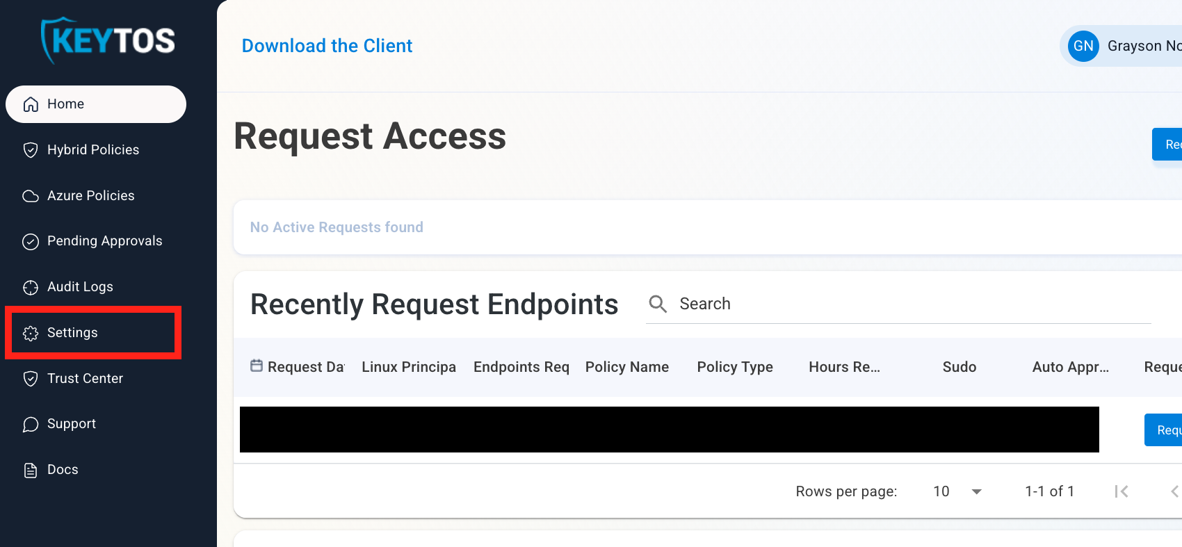Click the Pending Approvals checkmark icon

pos(31,241)
